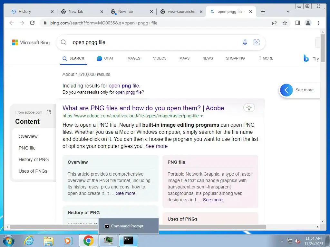Click the 'open png file' suggestion link
This screenshot has height=247, width=330.
(x=124, y=86)
